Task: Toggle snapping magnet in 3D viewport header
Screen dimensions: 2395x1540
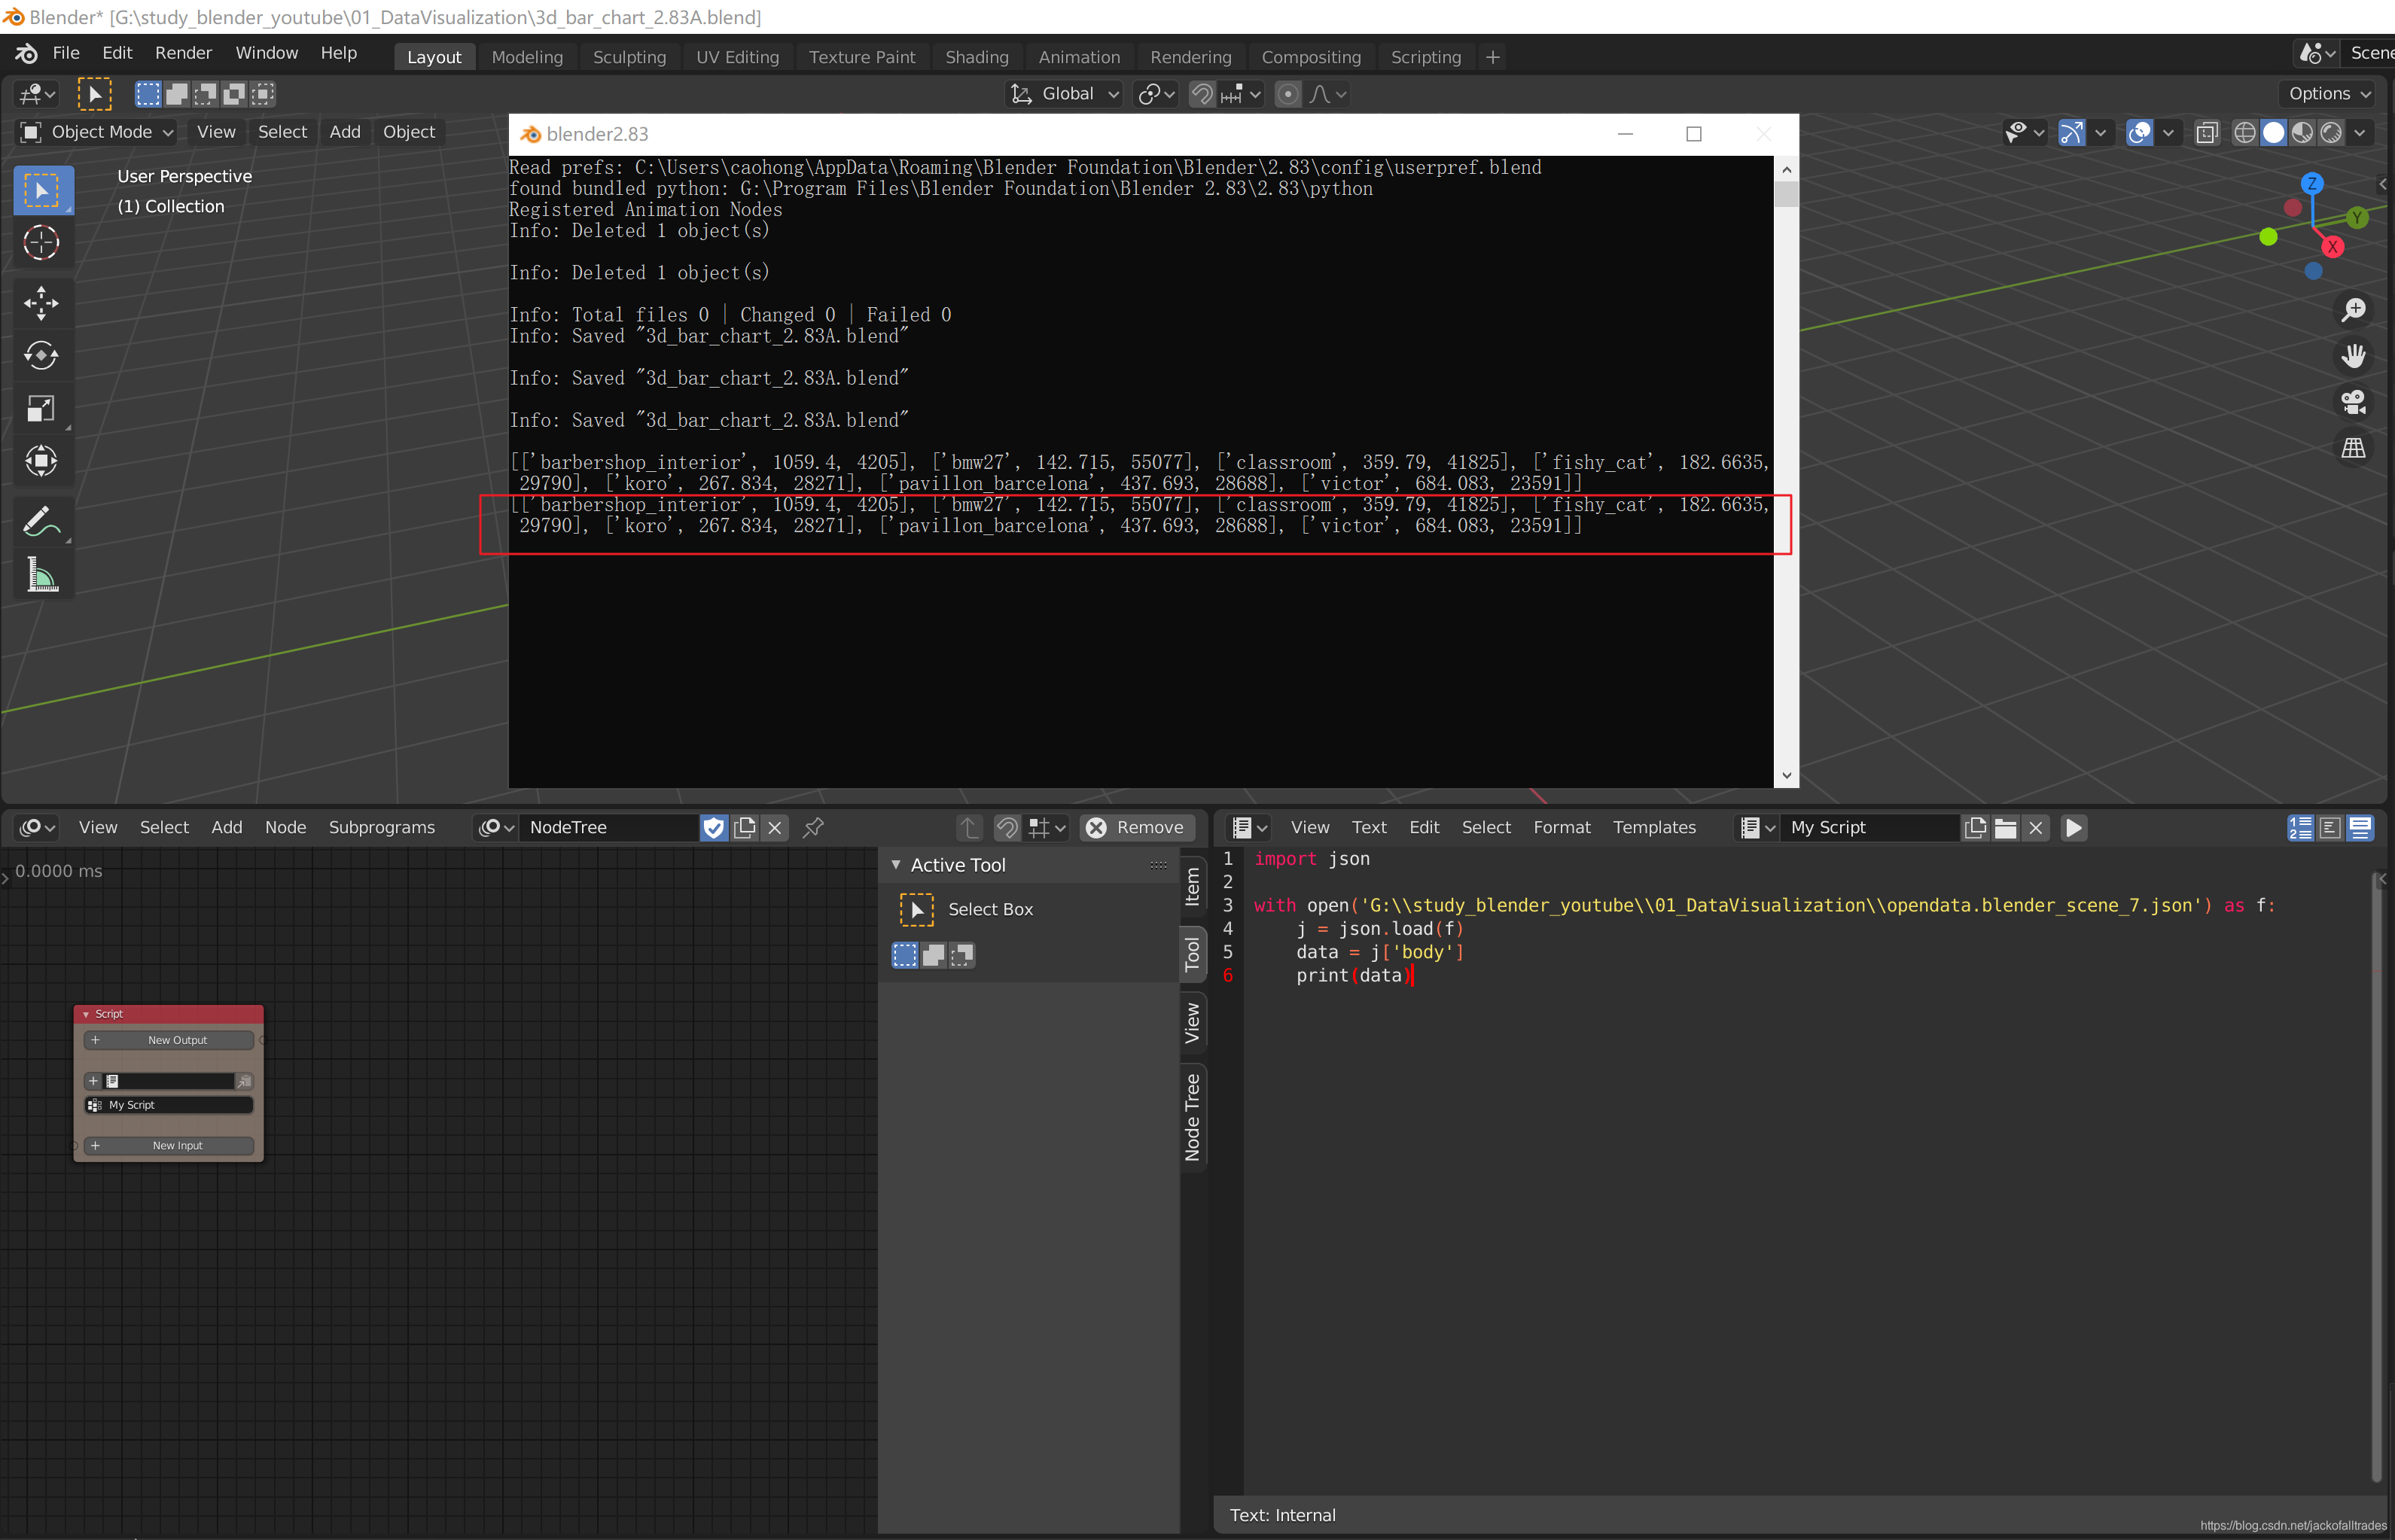Action: pyautogui.click(x=1202, y=94)
